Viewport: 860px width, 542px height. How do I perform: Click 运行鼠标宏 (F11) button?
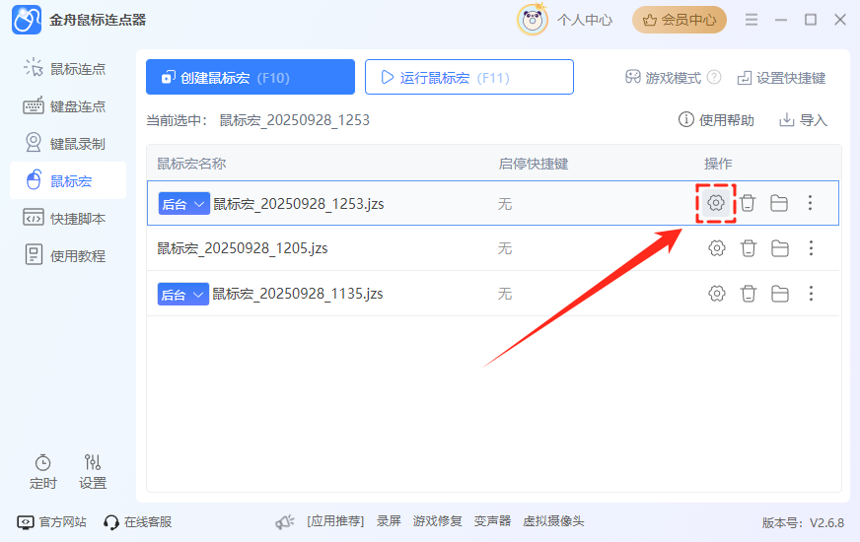468,77
